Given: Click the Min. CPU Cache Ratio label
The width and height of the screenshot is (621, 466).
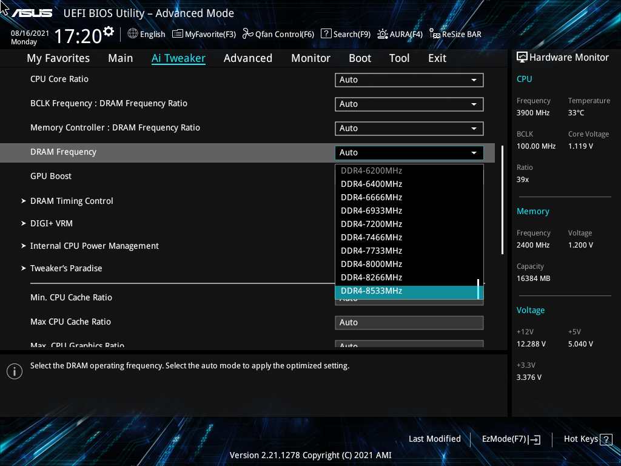Looking at the screenshot, I should coord(72,297).
